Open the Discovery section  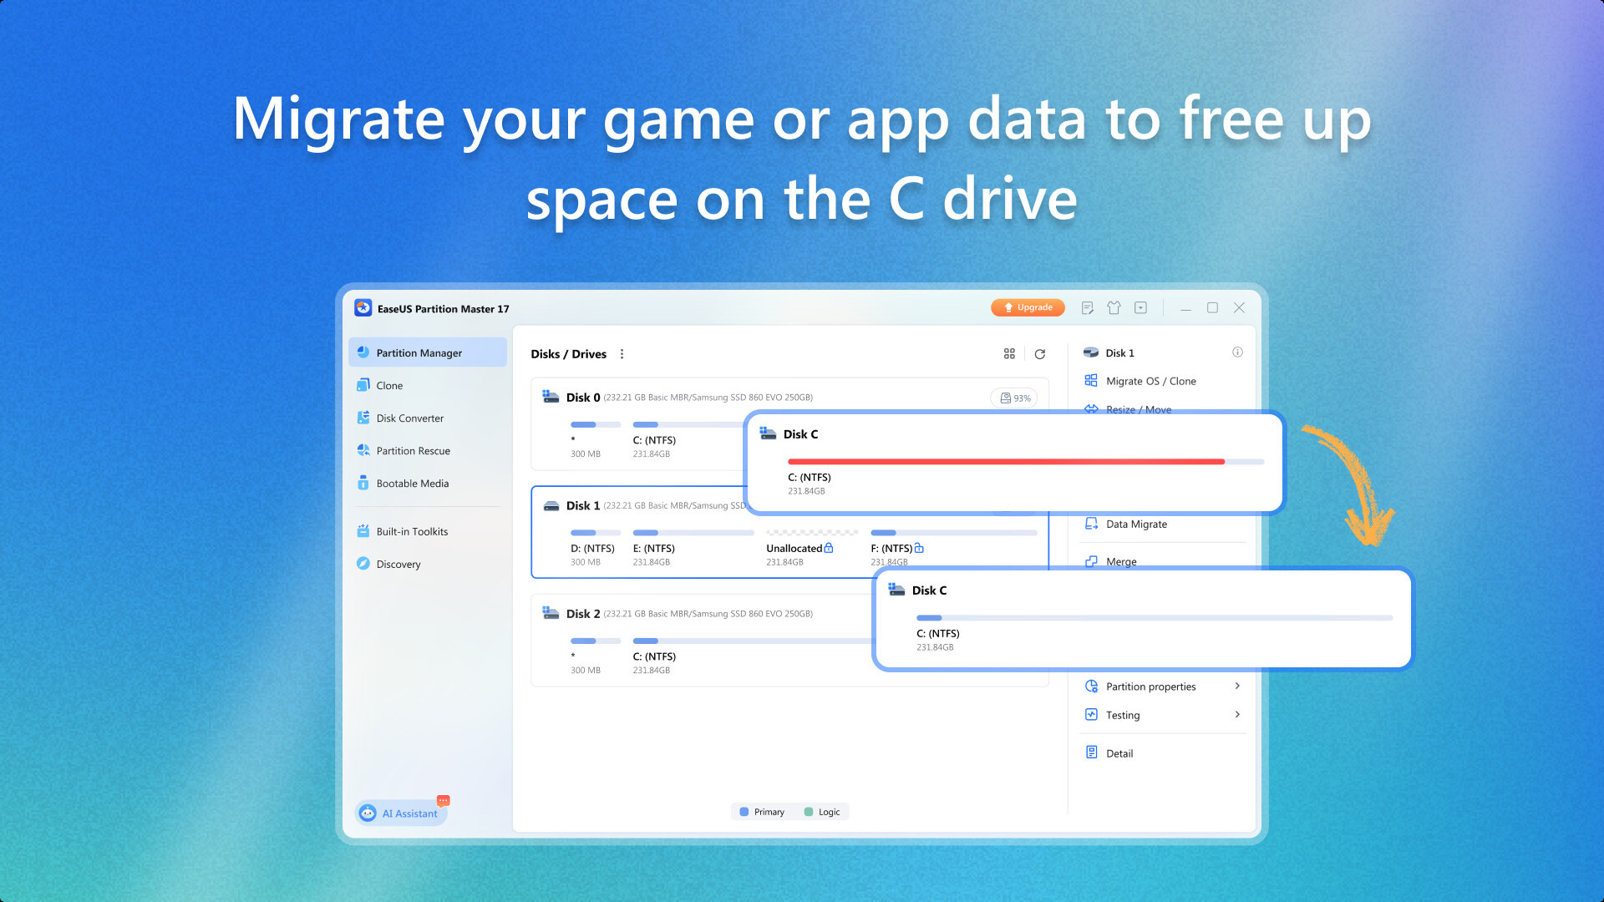coord(398,564)
